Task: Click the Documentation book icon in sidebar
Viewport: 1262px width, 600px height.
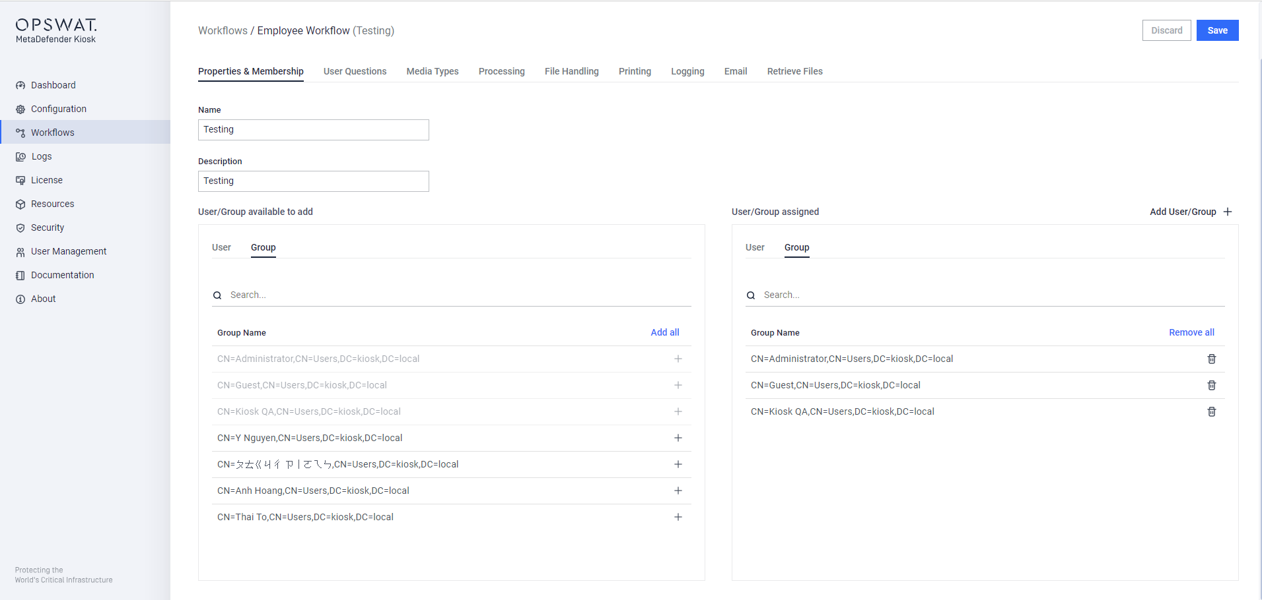Action: (x=20, y=275)
